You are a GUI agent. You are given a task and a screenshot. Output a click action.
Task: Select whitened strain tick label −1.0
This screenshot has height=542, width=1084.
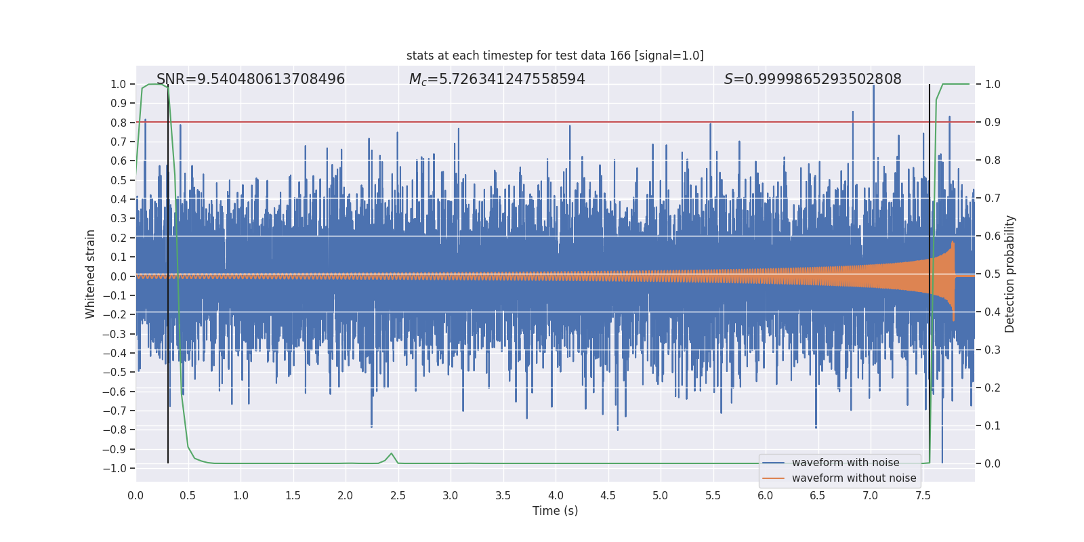click(x=114, y=468)
